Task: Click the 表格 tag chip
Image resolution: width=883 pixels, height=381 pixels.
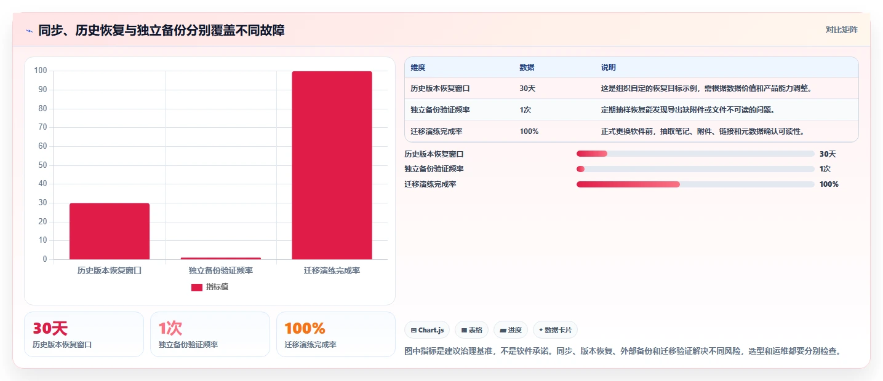Action: pos(471,330)
